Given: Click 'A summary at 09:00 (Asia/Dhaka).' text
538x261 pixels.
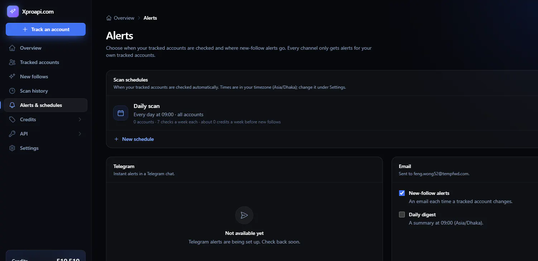Looking at the screenshot, I should (x=446, y=223).
